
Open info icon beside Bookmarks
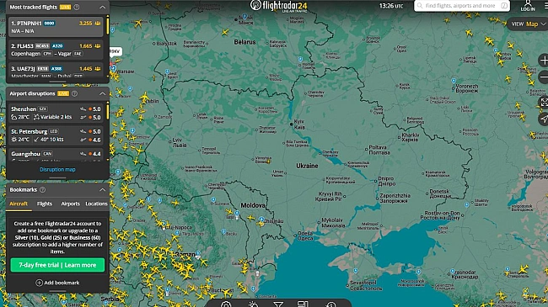point(43,190)
